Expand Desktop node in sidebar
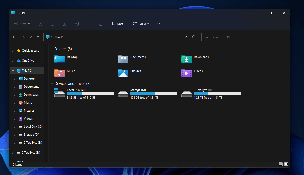Image resolution: width=304 pixels, height=175 pixels. pyautogui.click(x=15, y=79)
